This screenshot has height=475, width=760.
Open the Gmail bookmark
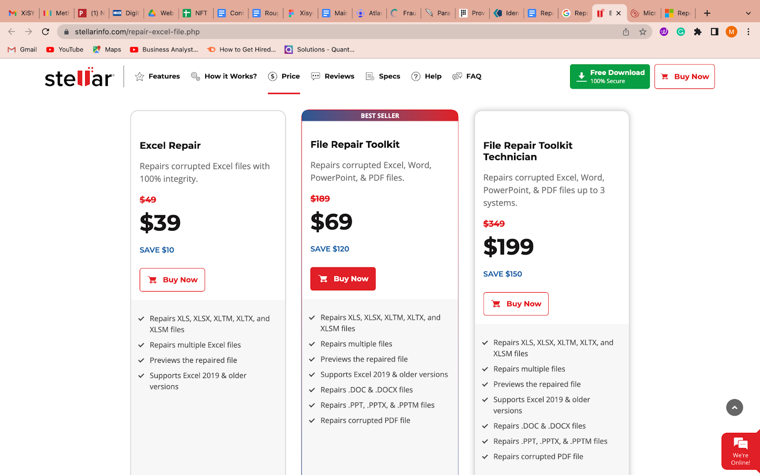click(x=22, y=49)
